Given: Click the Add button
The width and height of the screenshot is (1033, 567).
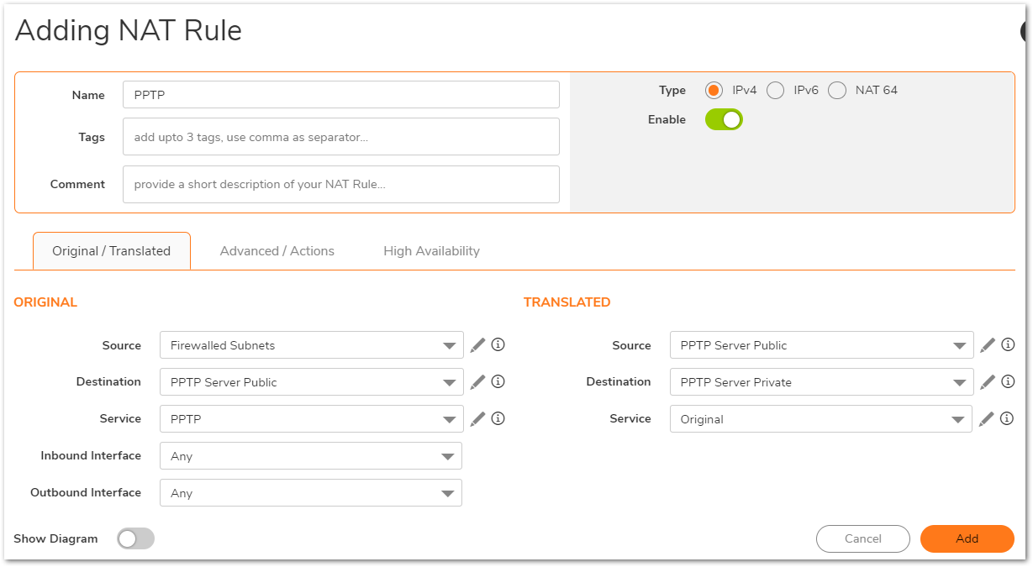Looking at the screenshot, I should 967,538.
